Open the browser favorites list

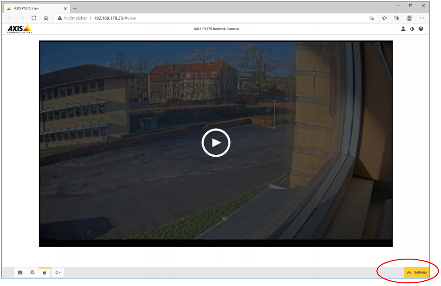(x=384, y=18)
